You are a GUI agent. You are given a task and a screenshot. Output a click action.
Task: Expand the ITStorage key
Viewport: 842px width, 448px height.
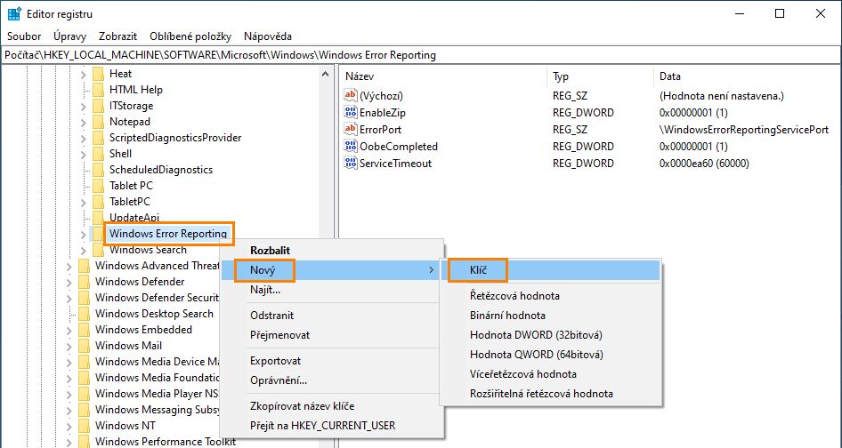click(84, 107)
